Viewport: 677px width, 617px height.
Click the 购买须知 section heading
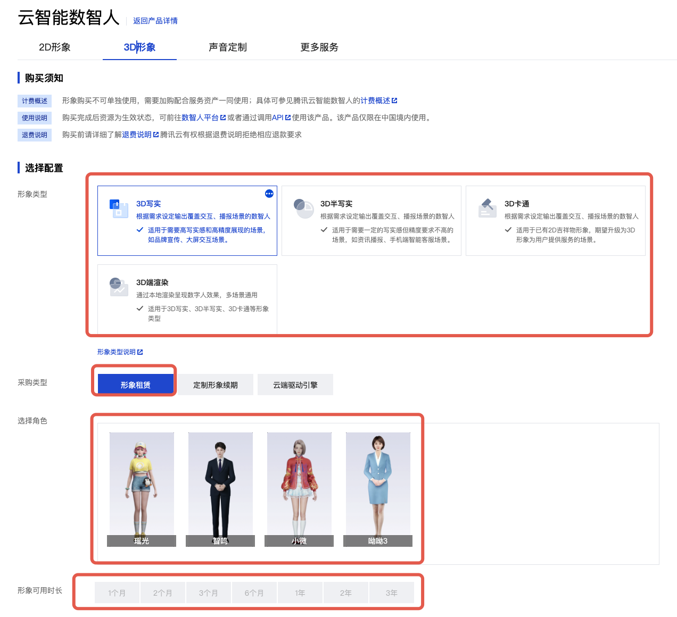[x=44, y=78]
